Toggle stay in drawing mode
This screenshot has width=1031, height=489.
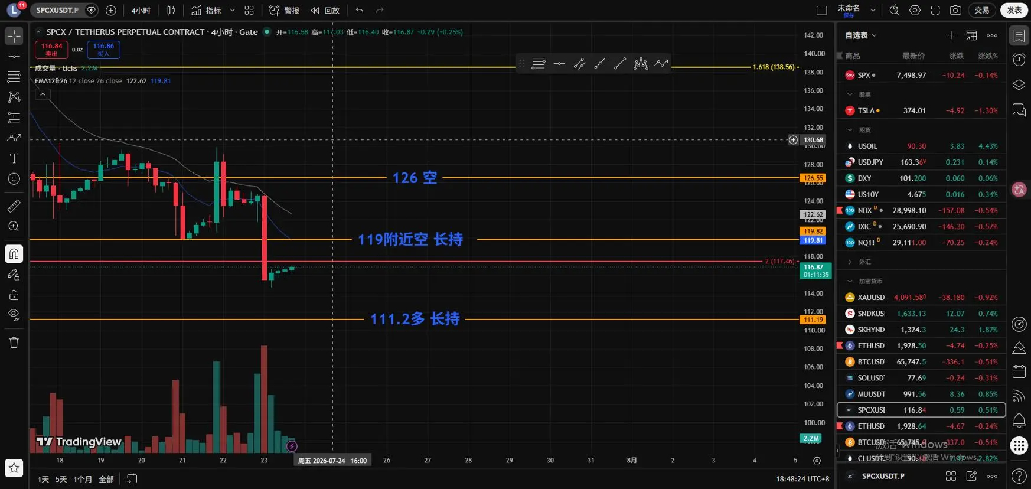pos(14,275)
